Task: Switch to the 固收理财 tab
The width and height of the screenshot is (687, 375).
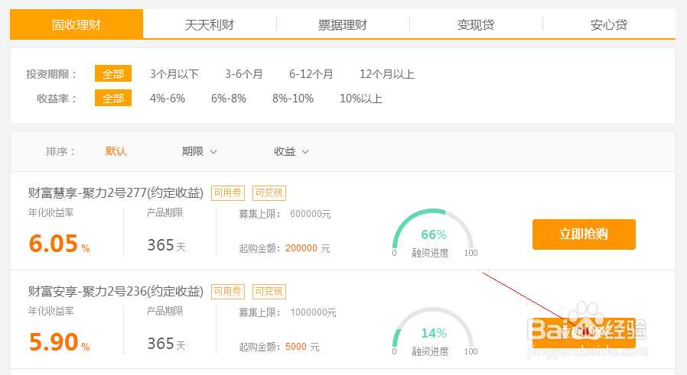Action: [77, 24]
